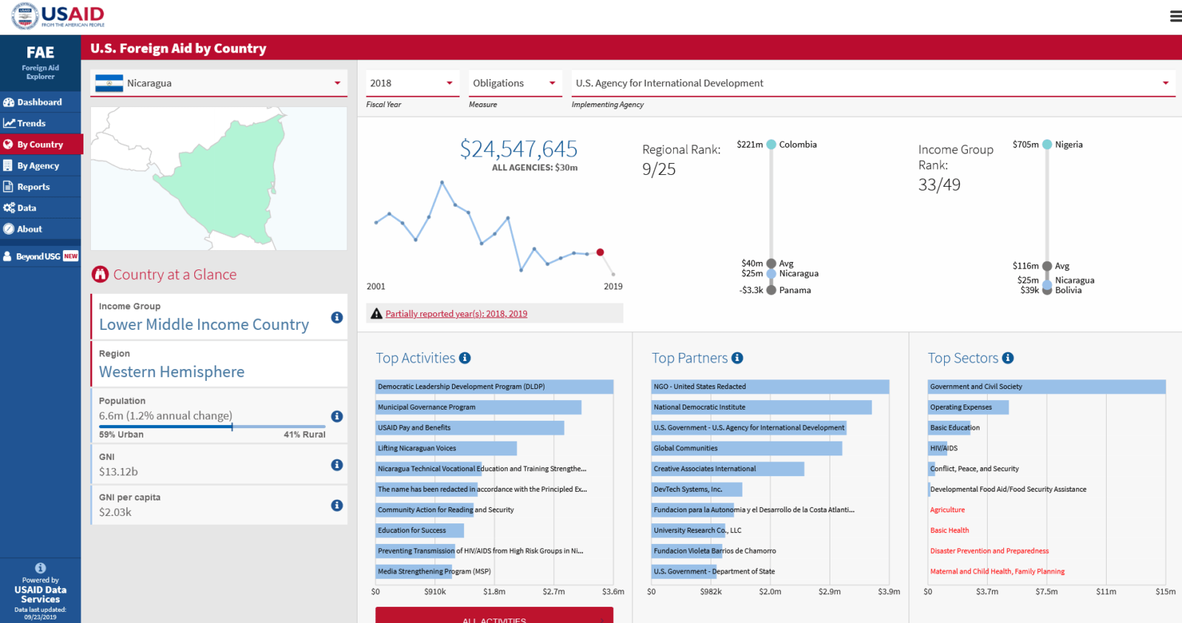
Task: Open the hamburger menu icon
Action: [1175, 16]
